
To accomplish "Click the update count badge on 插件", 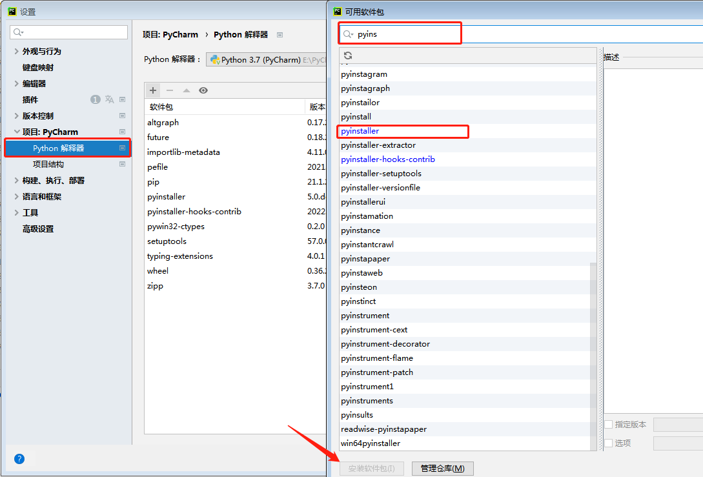I will pyautogui.click(x=95, y=99).
